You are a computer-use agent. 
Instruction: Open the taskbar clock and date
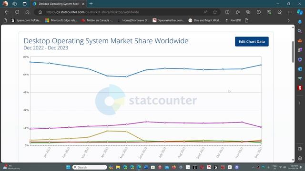click(293, 167)
